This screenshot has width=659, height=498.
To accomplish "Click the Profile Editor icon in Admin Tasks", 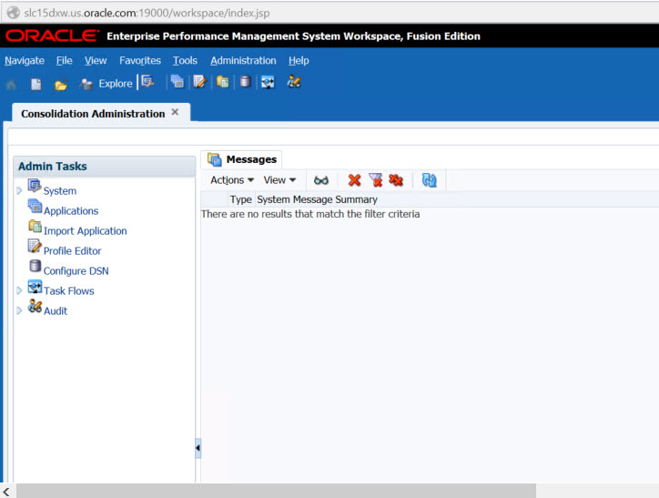I will click(35, 246).
